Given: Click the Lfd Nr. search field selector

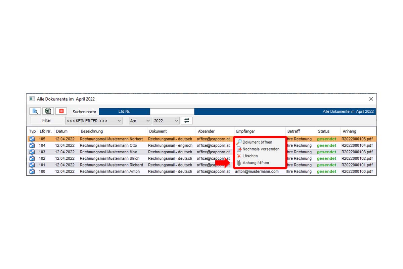Looking at the screenshot, I should pos(124,112).
